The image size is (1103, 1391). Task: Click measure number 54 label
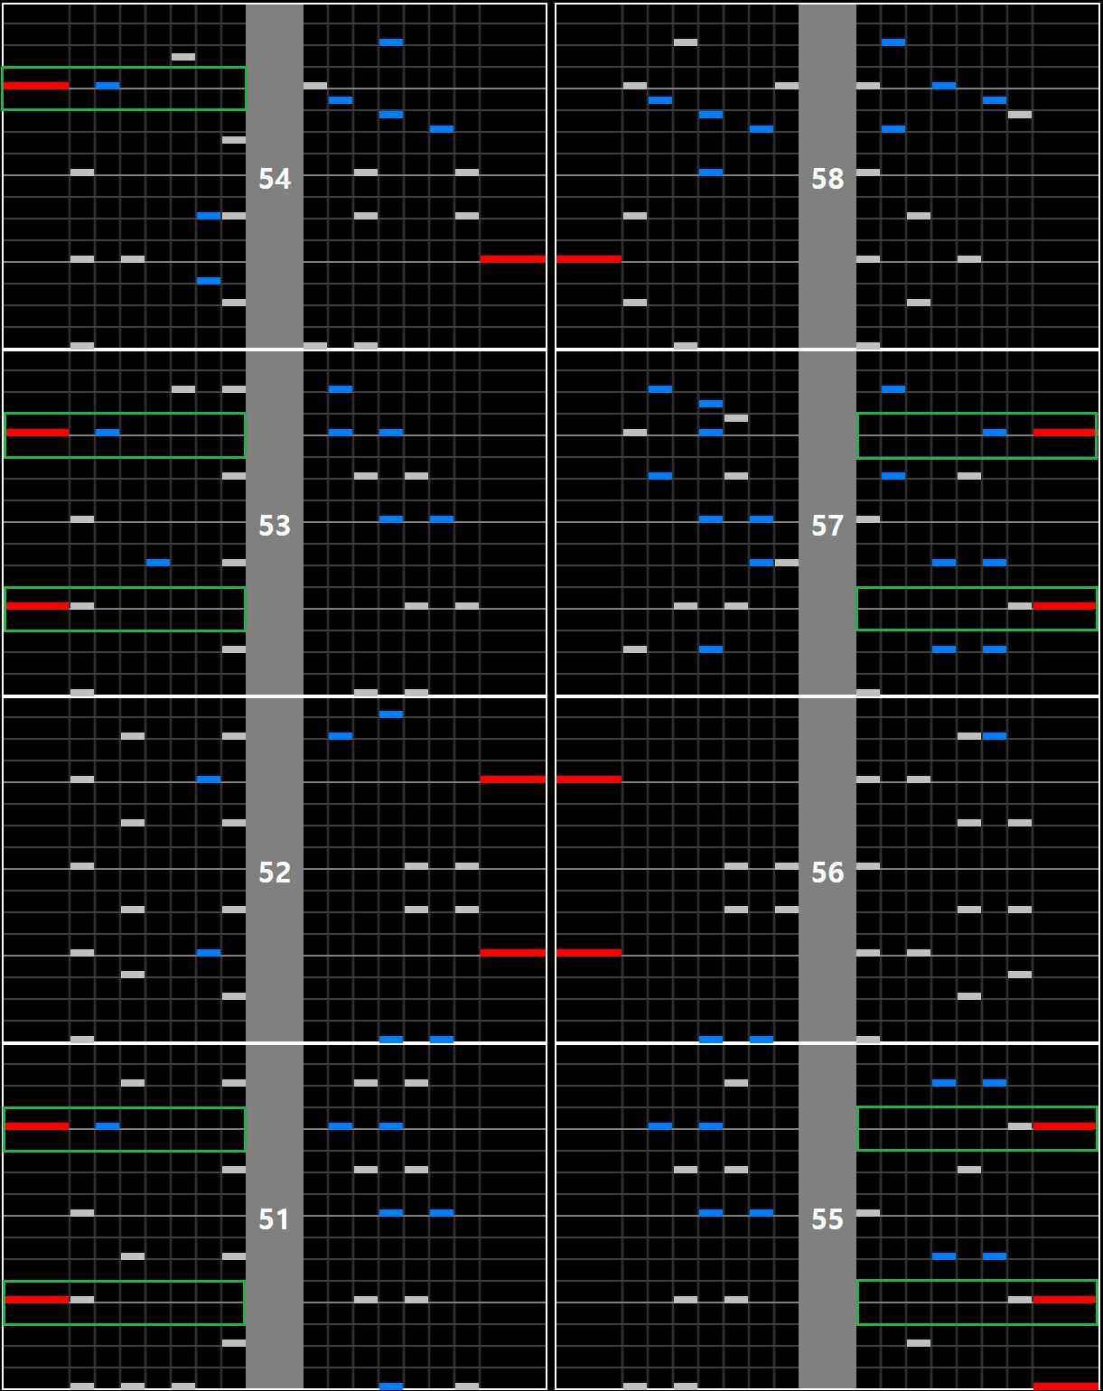coord(275,179)
